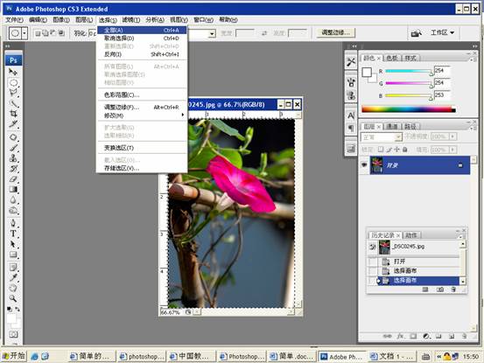Enable Subtract from selection mode
The image size is (484, 363).
click(x=53, y=33)
